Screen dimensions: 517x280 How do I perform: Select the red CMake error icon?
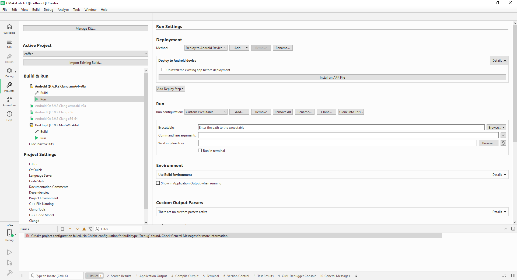click(x=27, y=236)
